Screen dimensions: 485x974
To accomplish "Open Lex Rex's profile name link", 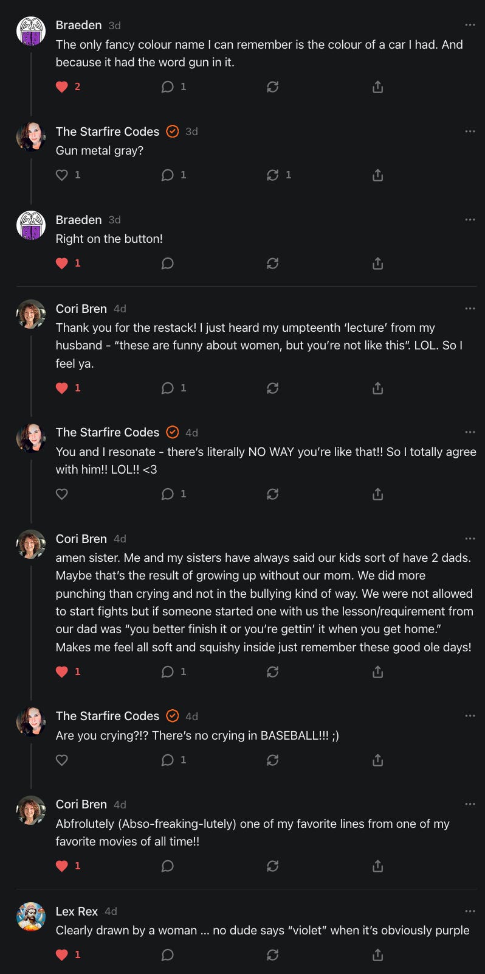I will click(x=77, y=911).
